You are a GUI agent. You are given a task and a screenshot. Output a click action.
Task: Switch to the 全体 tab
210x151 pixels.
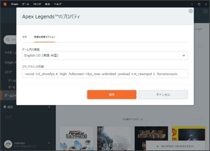[24, 37]
